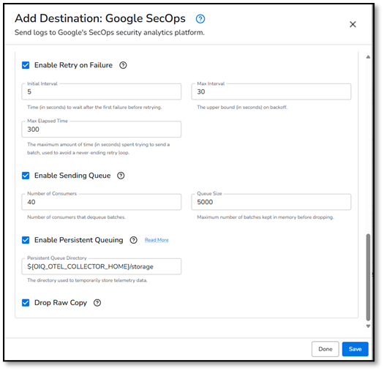Open help tooltip for Enable Persistent Queuing
Image resolution: width=384 pixels, height=371 pixels.
[133, 240]
